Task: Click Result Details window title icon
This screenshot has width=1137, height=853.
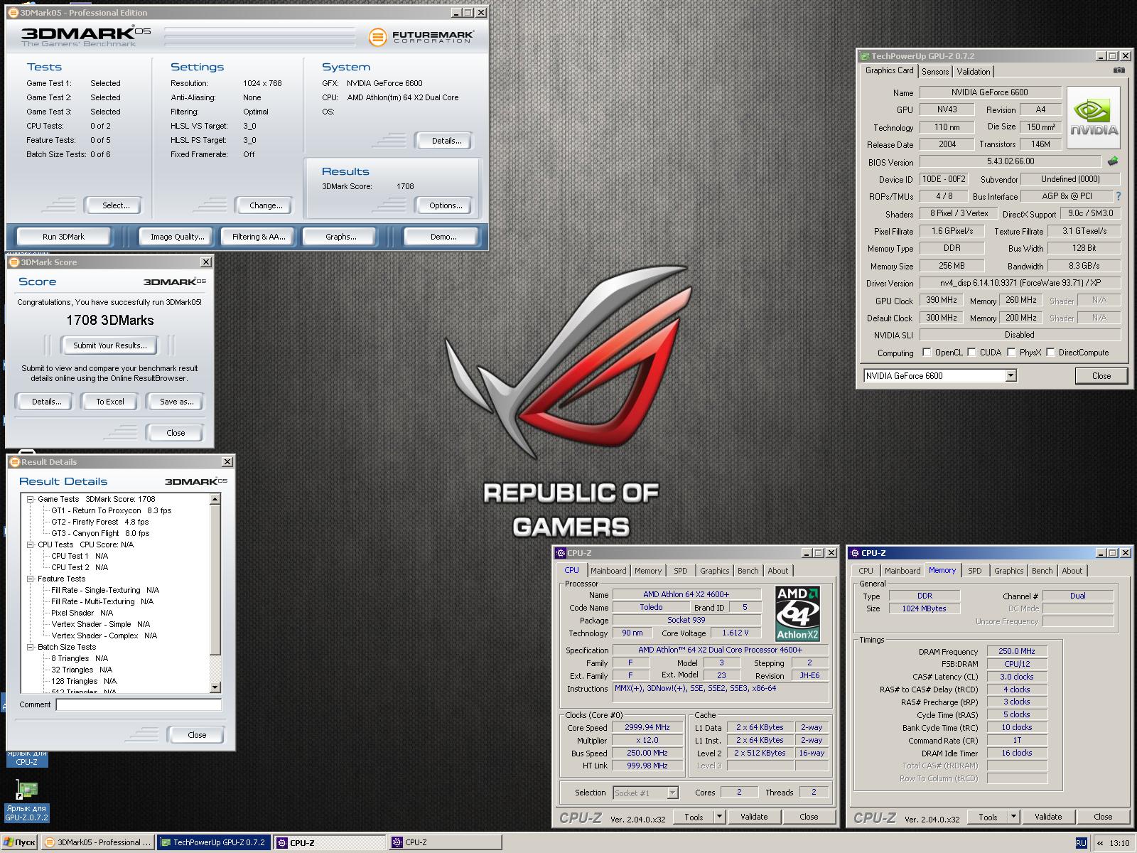Action: pyautogui.click(x=14, y=462)
